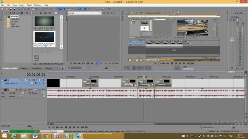
Task: Click Trimmer Play From Start button
Action: point(75,63)
